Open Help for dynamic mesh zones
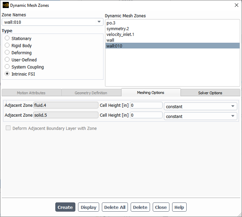 click(x=179, y=207)
